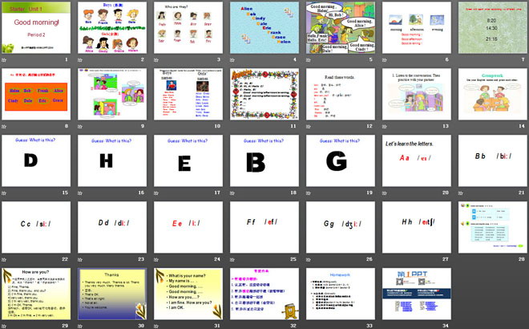529x329 pixels.
Task: Select the 'Cc /si:/' letter slide
Action: [36, 227]
